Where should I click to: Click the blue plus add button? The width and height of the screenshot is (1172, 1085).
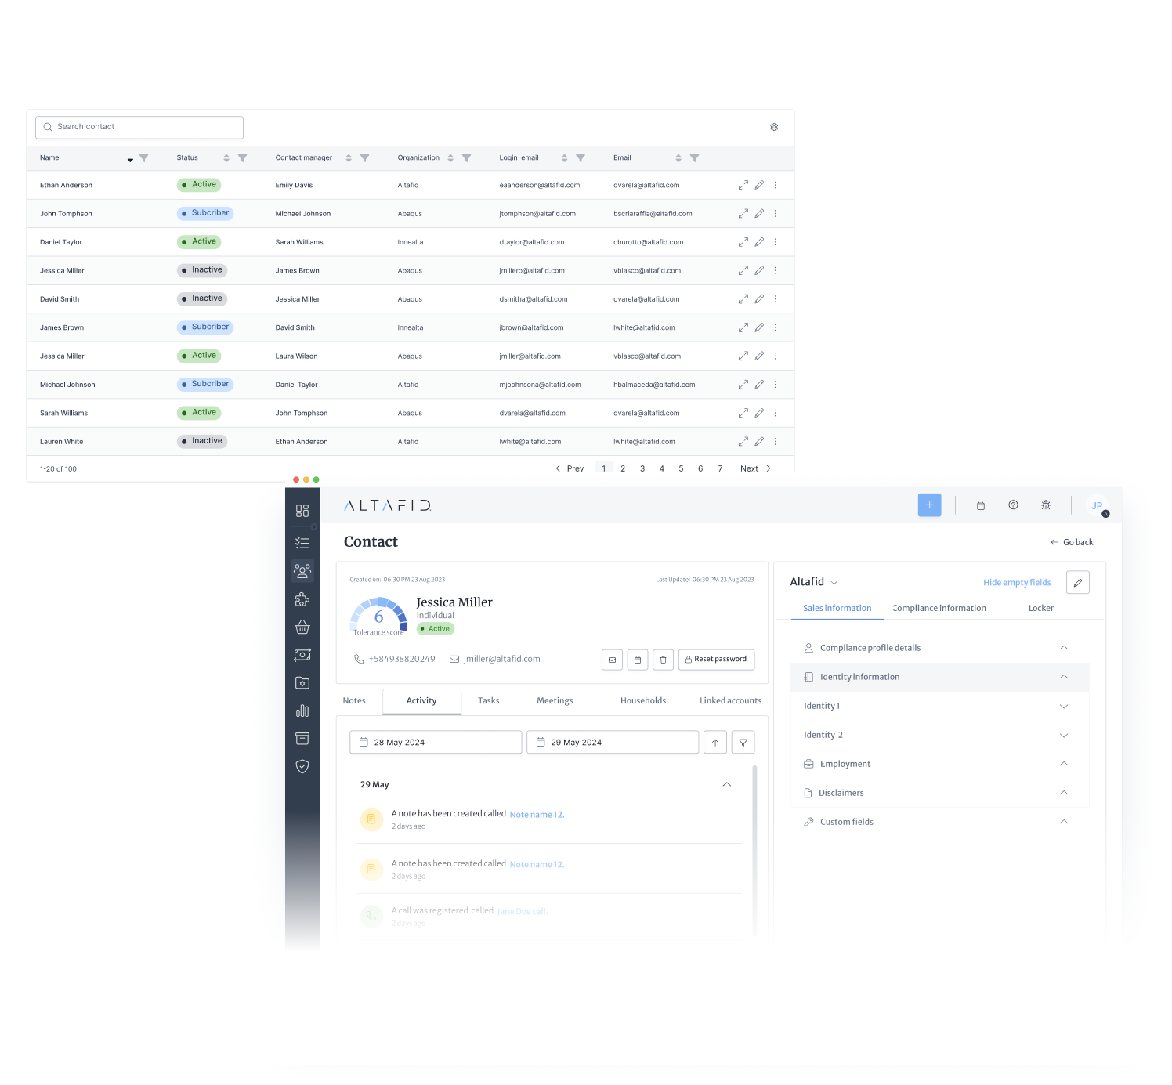929,505
